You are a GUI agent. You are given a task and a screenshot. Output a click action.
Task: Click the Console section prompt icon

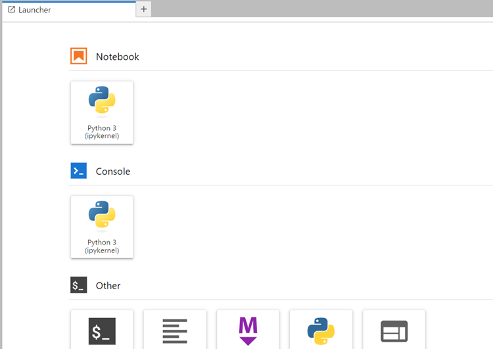coord(79,170)
